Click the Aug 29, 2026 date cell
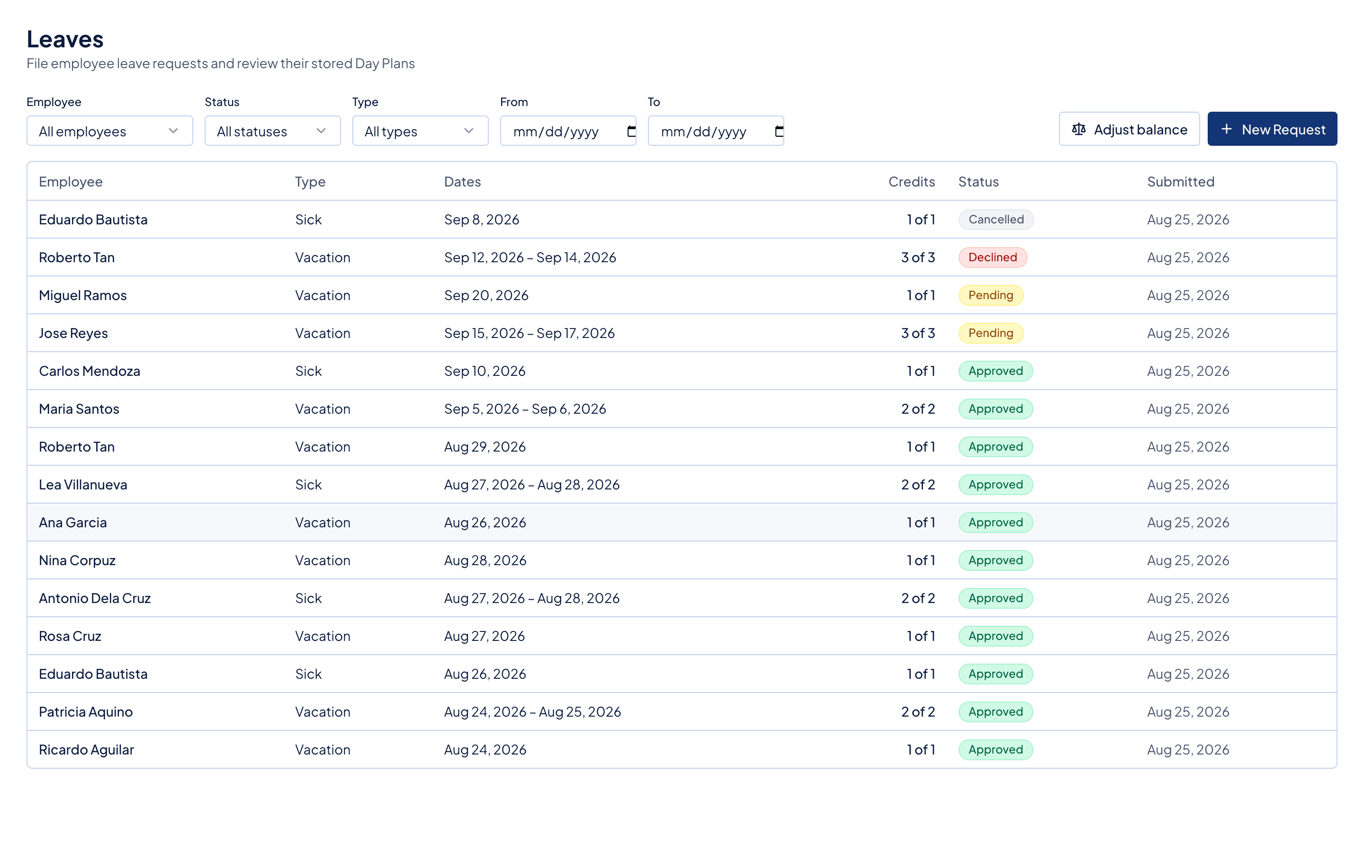The width and height of the screenshot is (1364, 852). pos(485,446)
